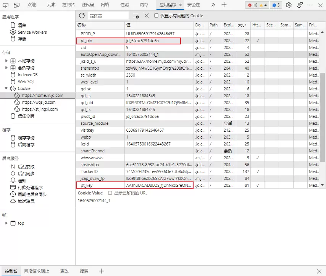Screen dimensions: 326x276
Task: Click the inspect element picker icon
Action: point(6,5)
